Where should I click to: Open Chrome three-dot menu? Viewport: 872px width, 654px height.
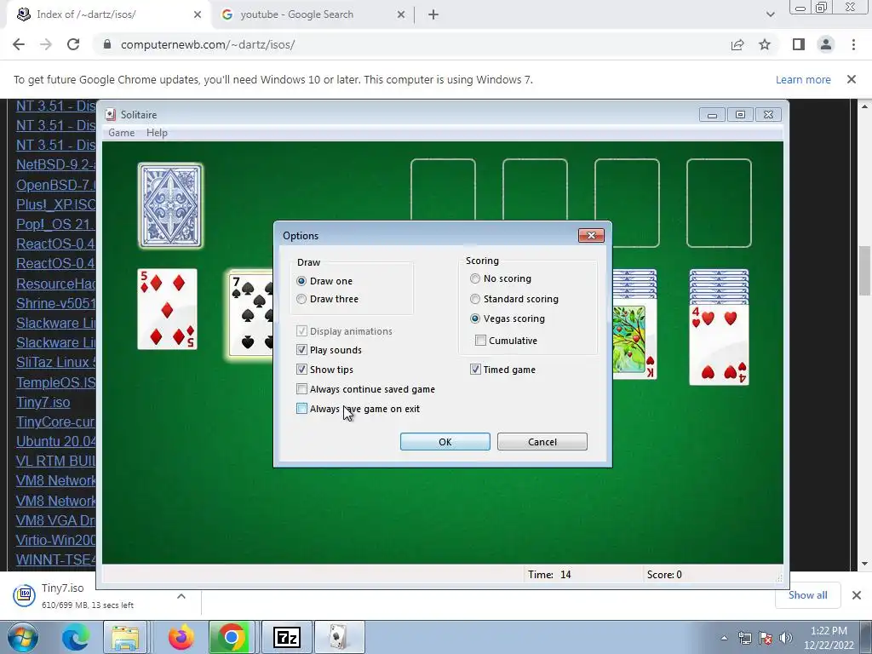pyautogui.click(x=853, y=44)
